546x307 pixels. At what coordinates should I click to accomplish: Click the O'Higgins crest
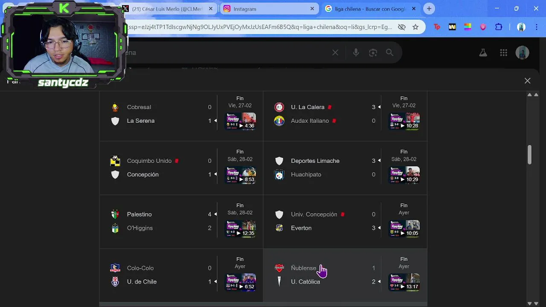pyautogui.click(x=115, y=228)
